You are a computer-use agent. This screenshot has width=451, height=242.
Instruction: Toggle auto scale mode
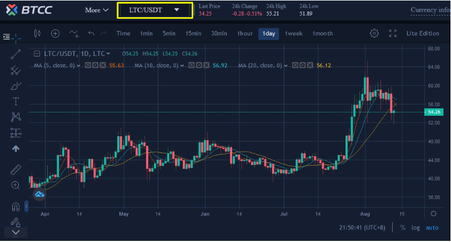click(x=432, y=228)
